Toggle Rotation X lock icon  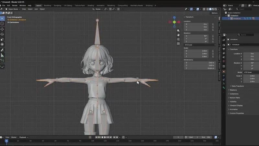[x=213, y=36]
